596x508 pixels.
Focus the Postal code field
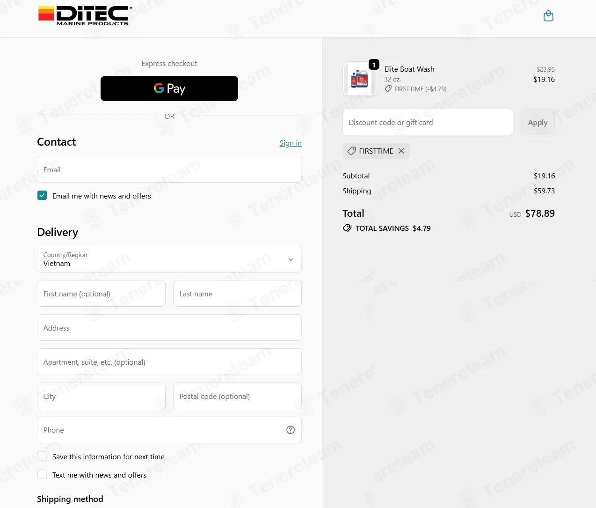coord(237,396)
